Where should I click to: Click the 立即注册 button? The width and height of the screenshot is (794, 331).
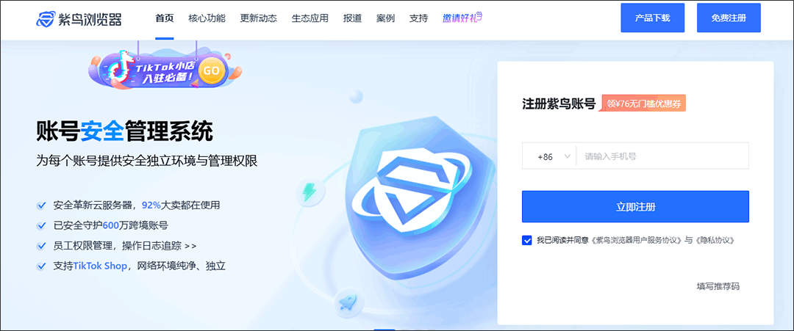coord(635,207)
